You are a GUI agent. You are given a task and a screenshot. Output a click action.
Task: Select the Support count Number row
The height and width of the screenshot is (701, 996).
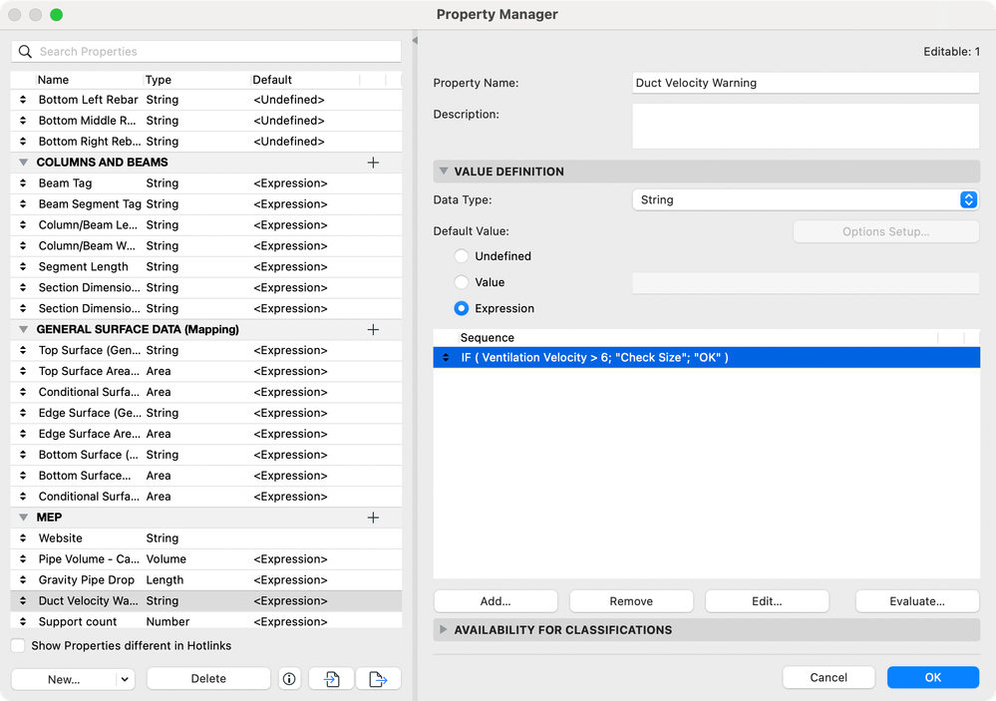[x=206, y=621]
